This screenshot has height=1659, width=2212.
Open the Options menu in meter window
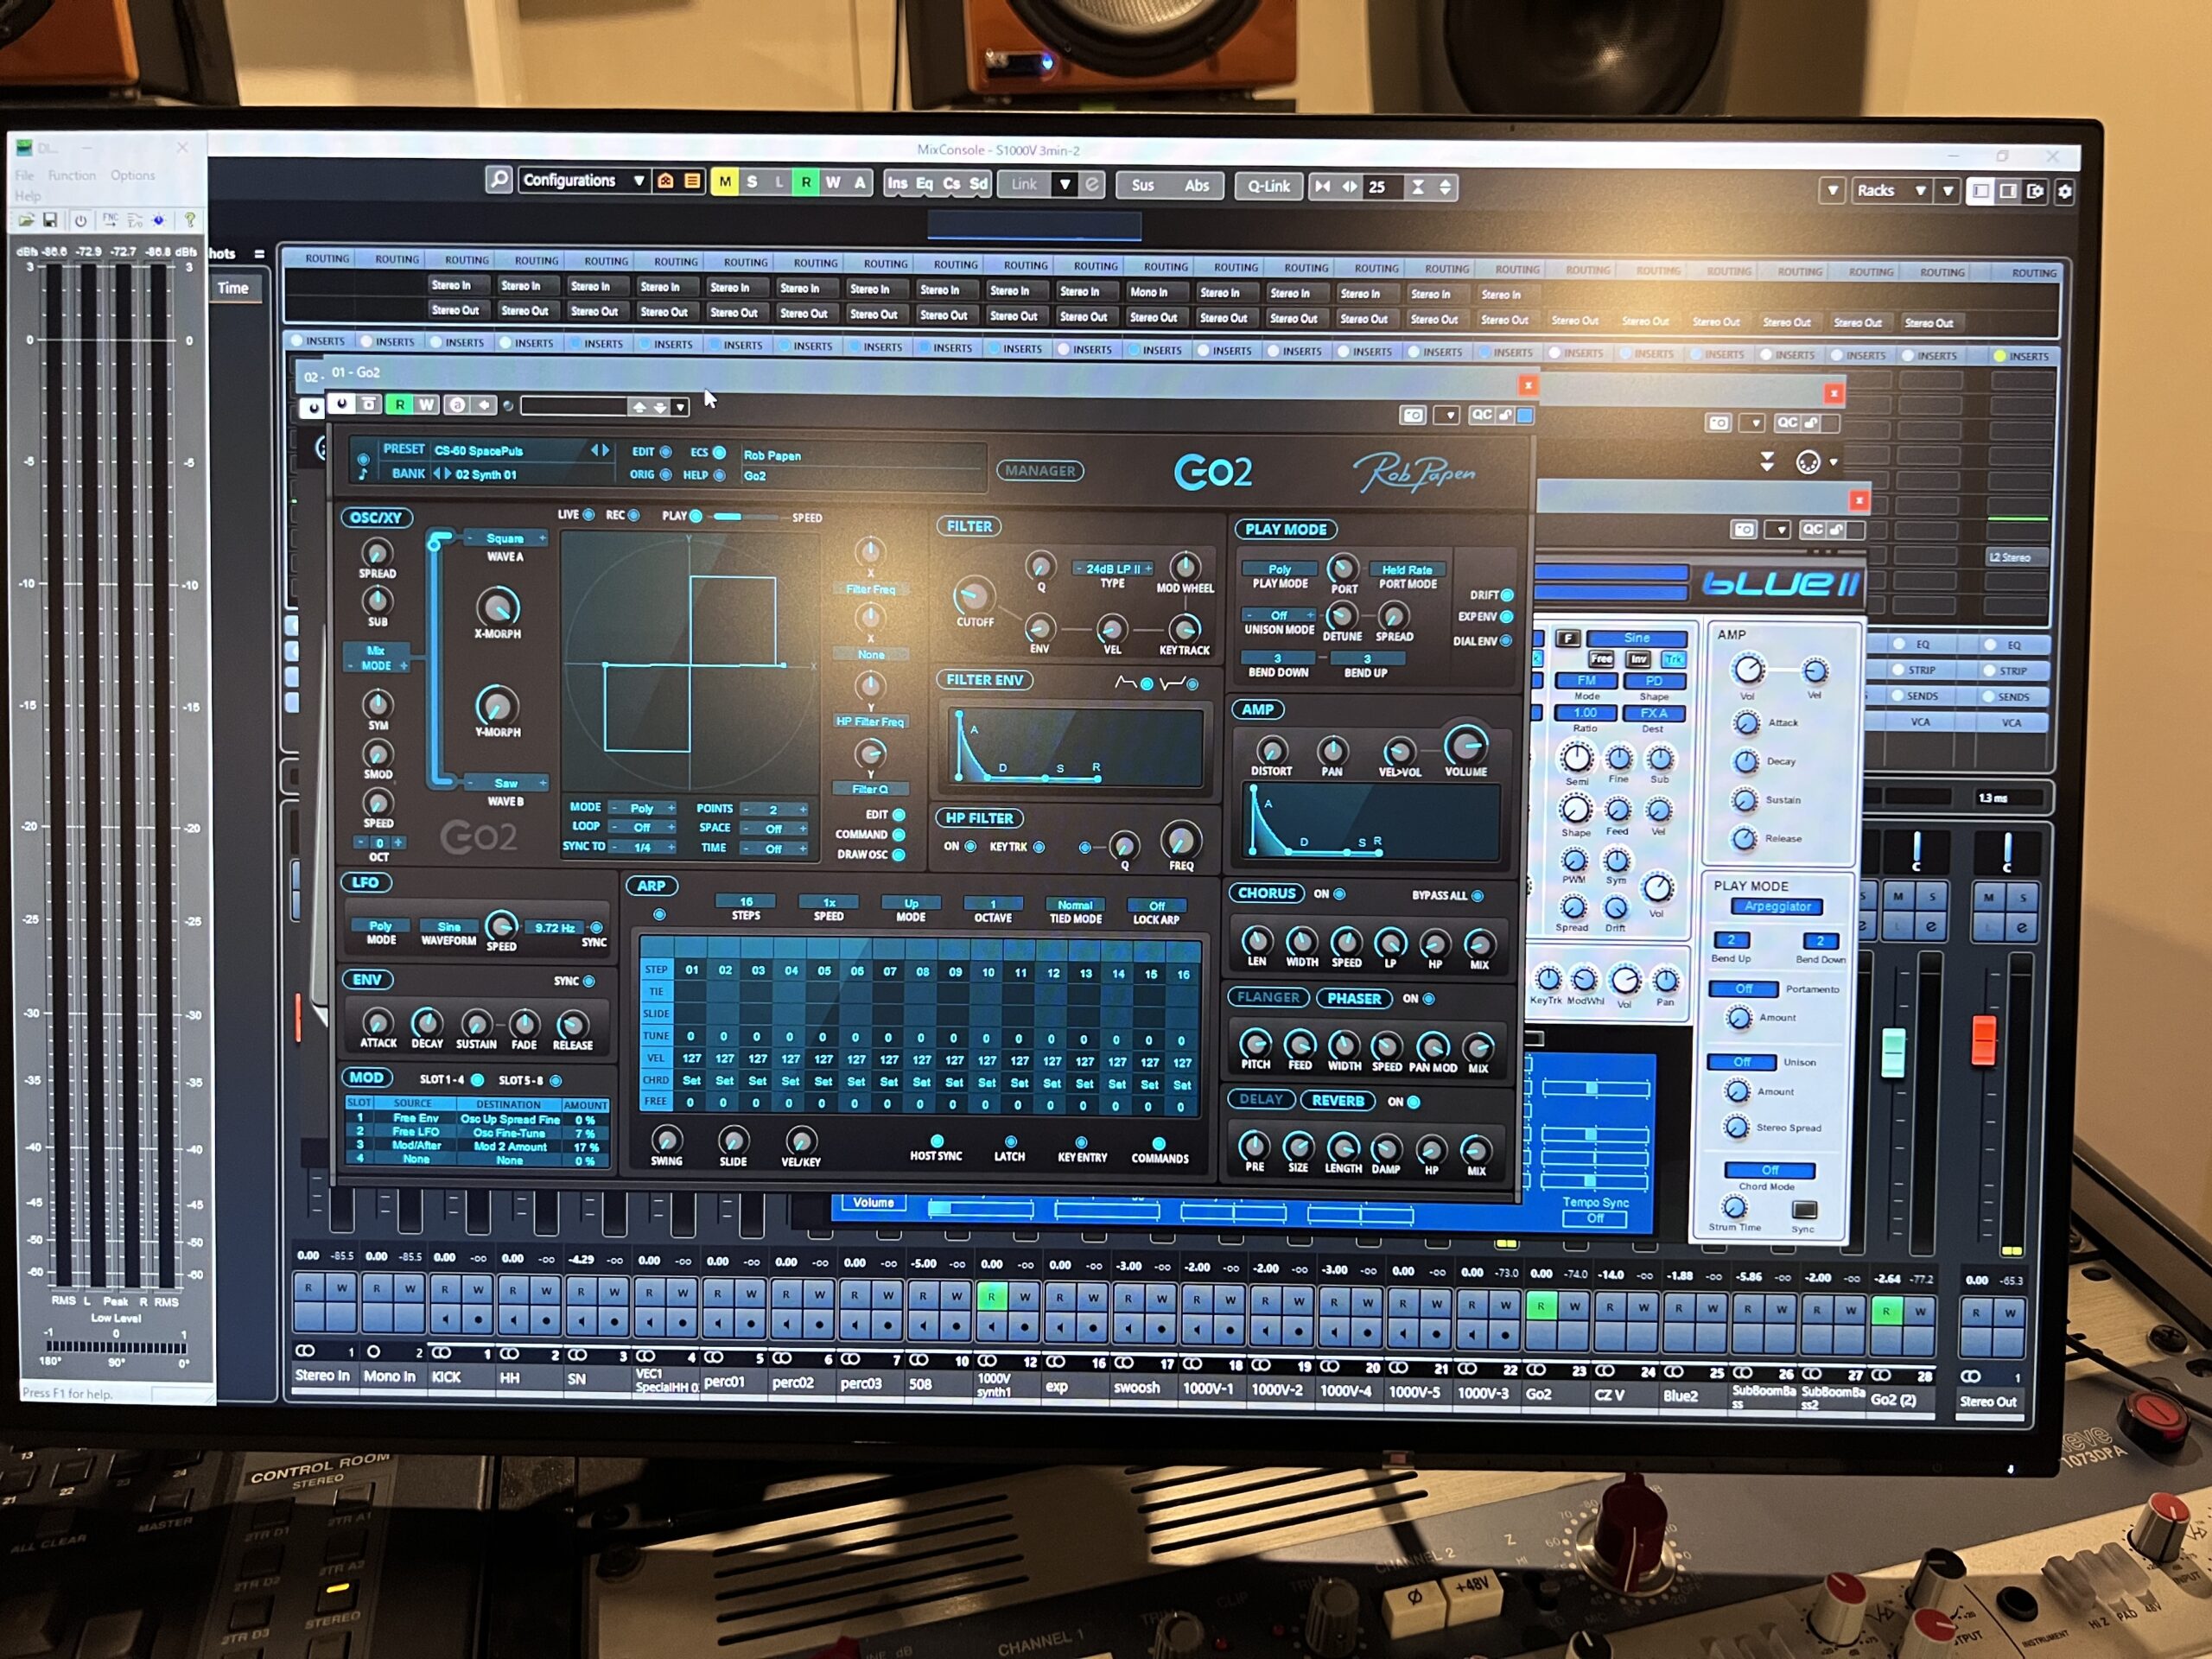coord(133,175)
